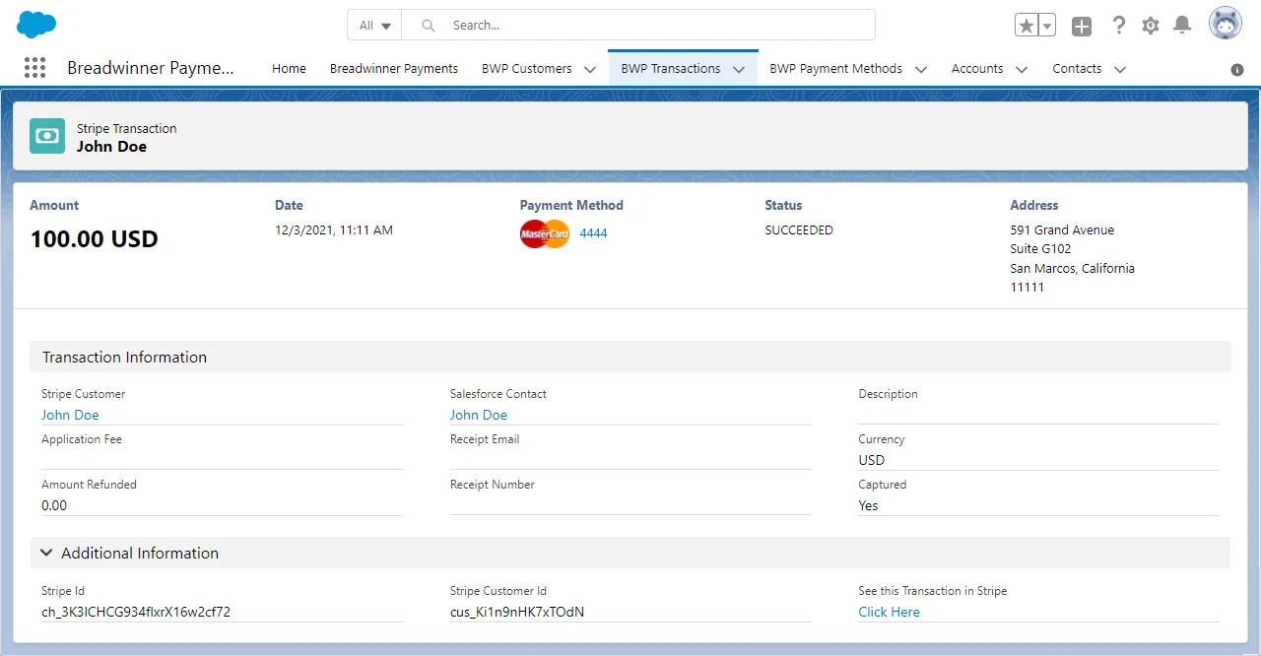
Task: Click the 11111 postal code
Action: (x=1027, y=288)
